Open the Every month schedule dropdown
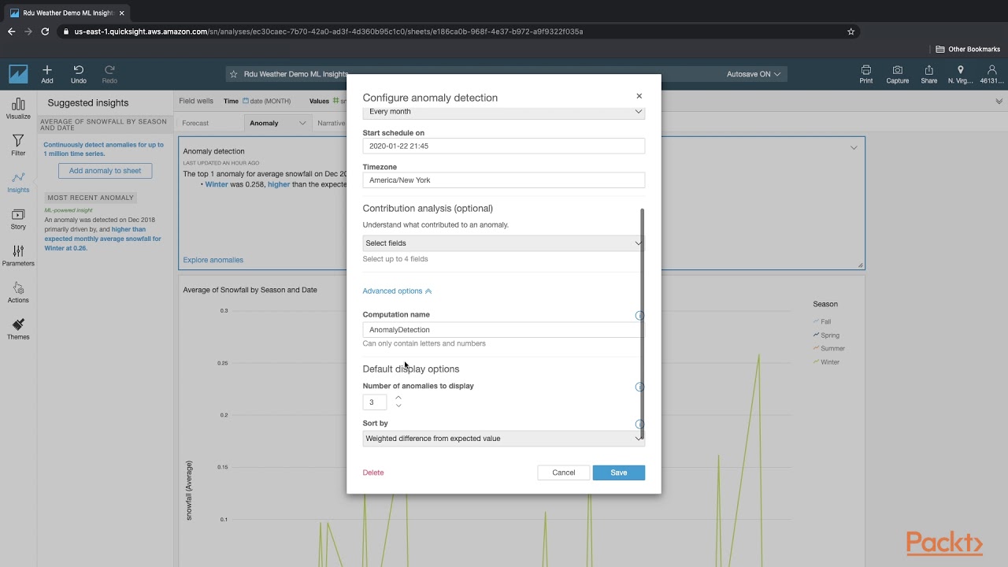The height and width of the screenshot is (567, 1008). [504, 112]
